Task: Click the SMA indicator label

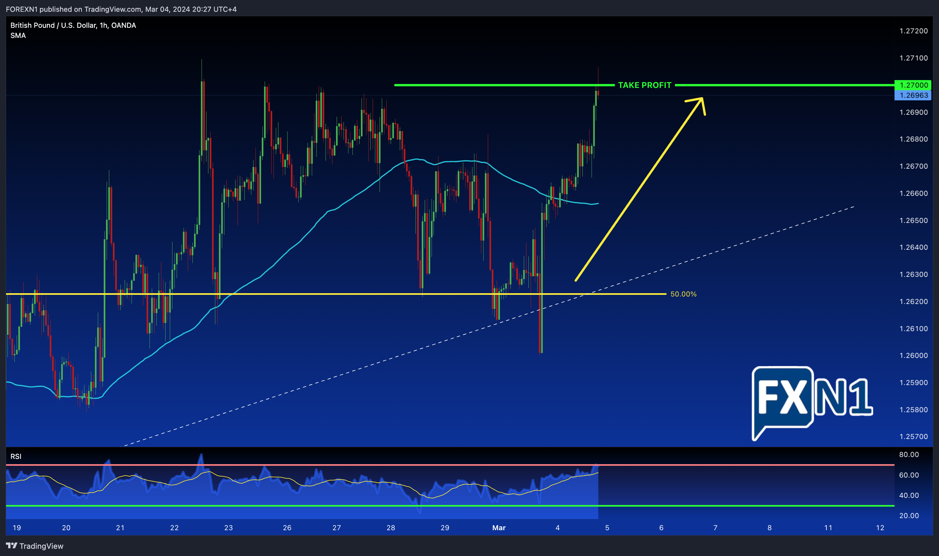Action: [18, 36]
